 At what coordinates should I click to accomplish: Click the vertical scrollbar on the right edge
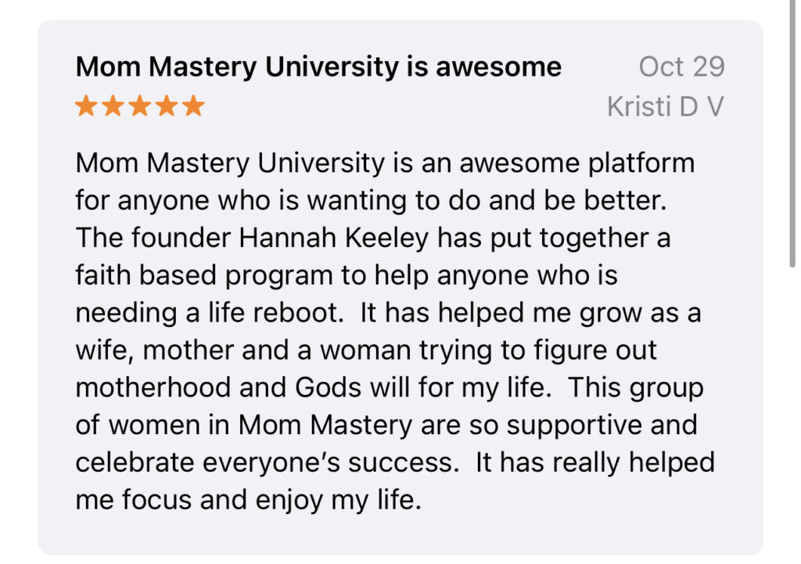point(793,133)
